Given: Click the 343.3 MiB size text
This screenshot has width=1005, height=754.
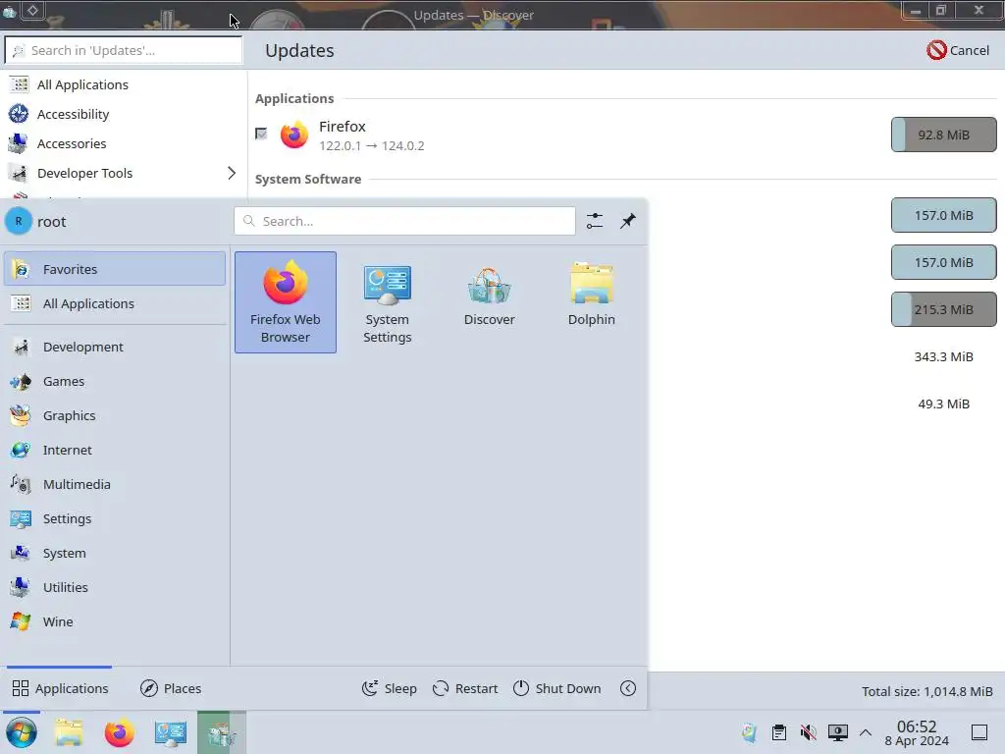Looking at the screenshot, I should 943,356.
